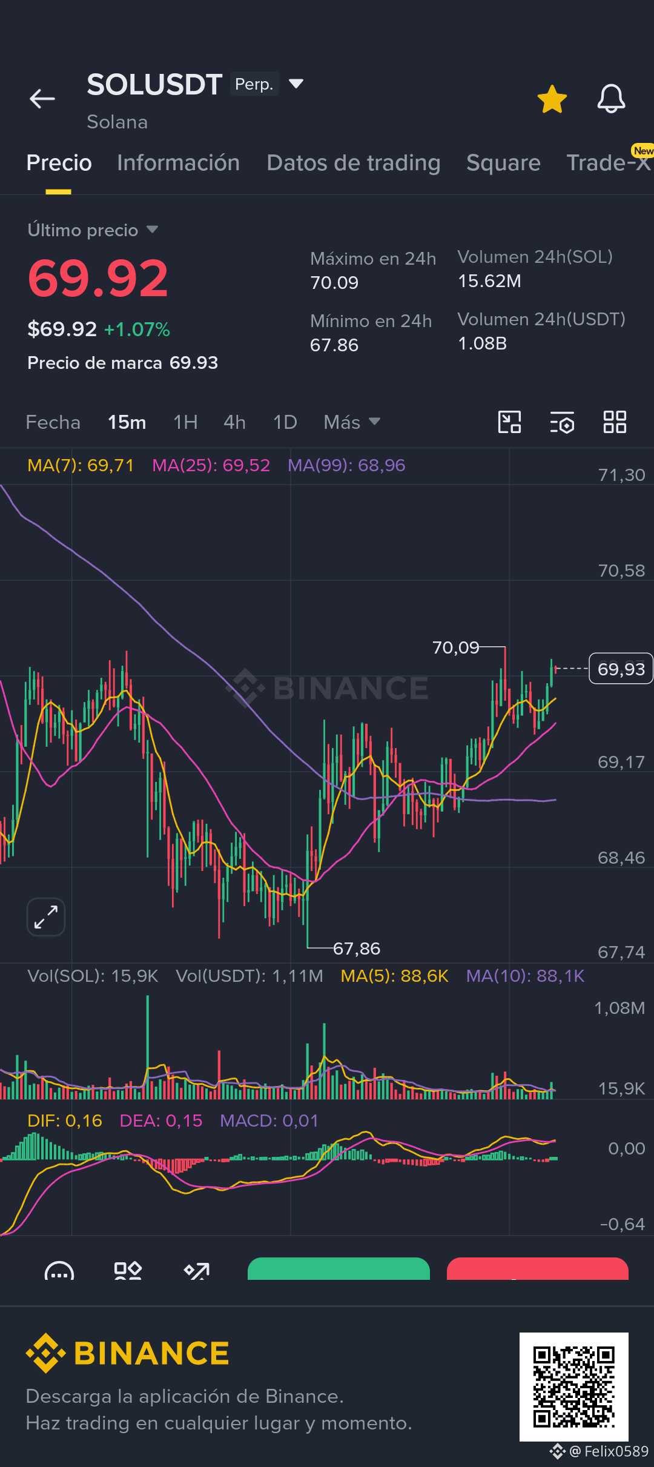Open the widgets shapes icon
The height and width of the screenshot is (1467, 654).
click(128, 1271)
